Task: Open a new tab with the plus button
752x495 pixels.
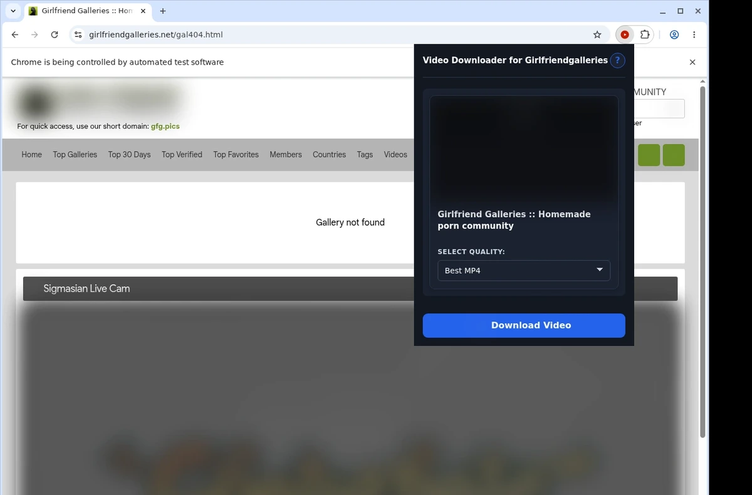Action: (163, 11)
